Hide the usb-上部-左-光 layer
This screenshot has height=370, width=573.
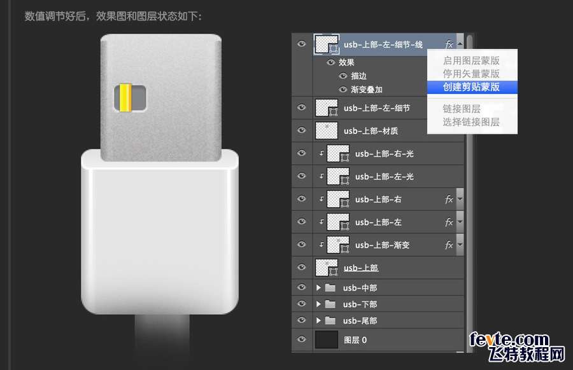[302, 176]
